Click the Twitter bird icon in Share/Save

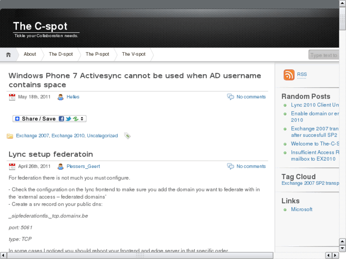(69, 119)
